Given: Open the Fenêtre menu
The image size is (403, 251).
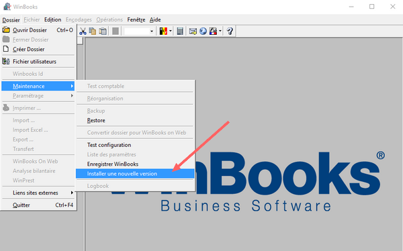Looking at the screenshot, I should (x=136, y=19).
